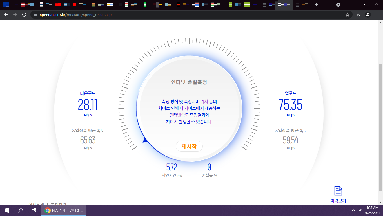
Task: Click the blue gauge needle marker
Action: tap(145, 140)
